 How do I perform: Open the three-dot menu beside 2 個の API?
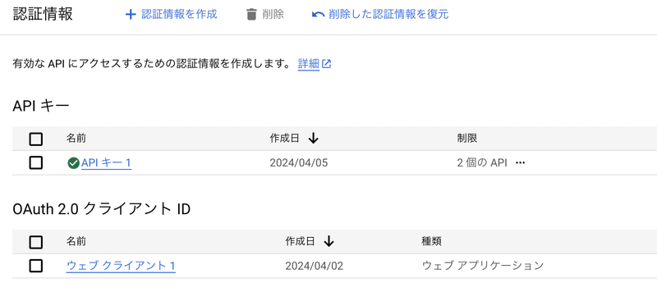click(x=520, y=163)
